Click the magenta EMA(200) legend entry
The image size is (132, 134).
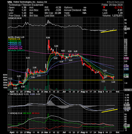[x=15, y=49]
